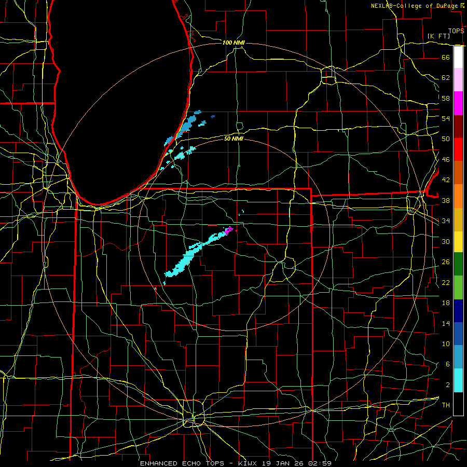The width and height of the screenshot is (467, 467).
Task: Click the '54' legend value
Action: coord(446,118)
